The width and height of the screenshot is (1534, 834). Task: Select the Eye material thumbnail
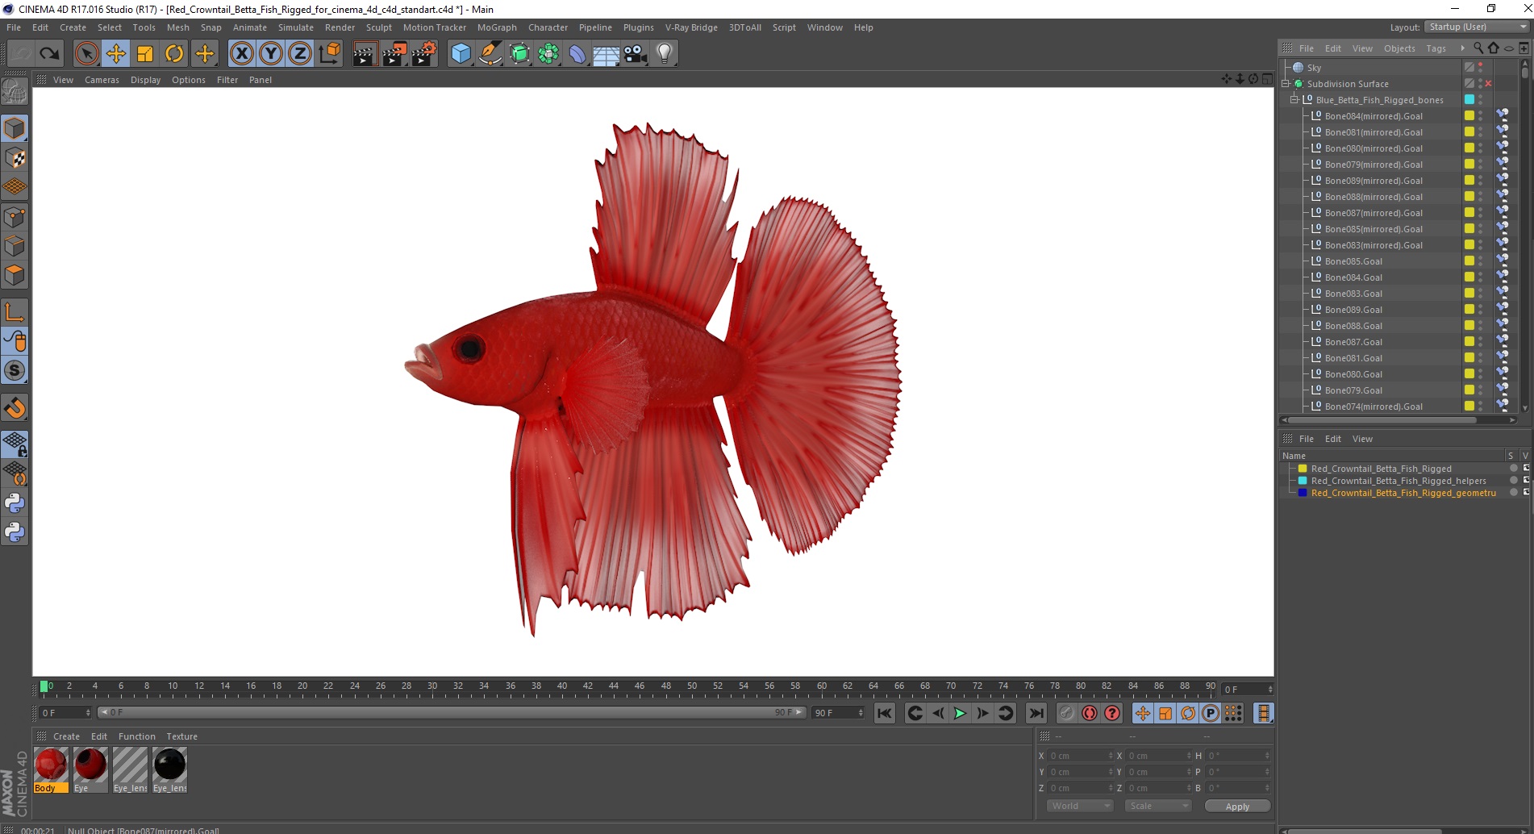pyautogui.click(x=90, y=769)
